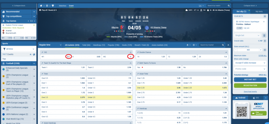This screenshot has width=269, height=124.
Task: Select Total (66) markets tab
Action: (x=86, y=45)
